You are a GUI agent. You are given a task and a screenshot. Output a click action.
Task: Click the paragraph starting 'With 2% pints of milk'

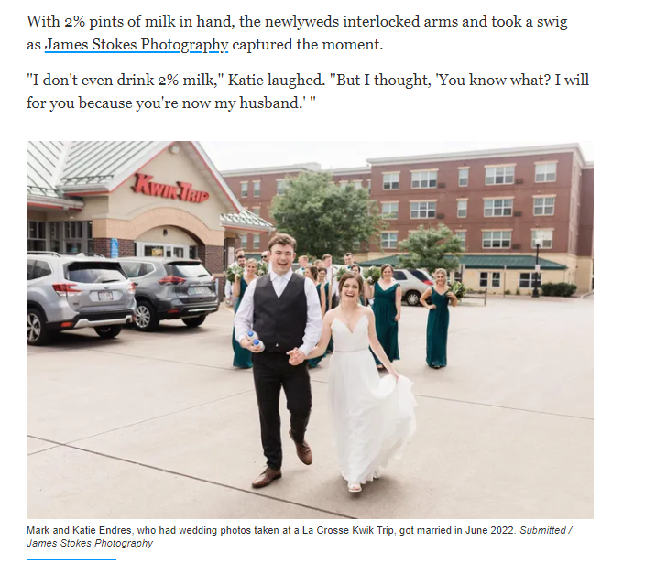coord(297,33)
